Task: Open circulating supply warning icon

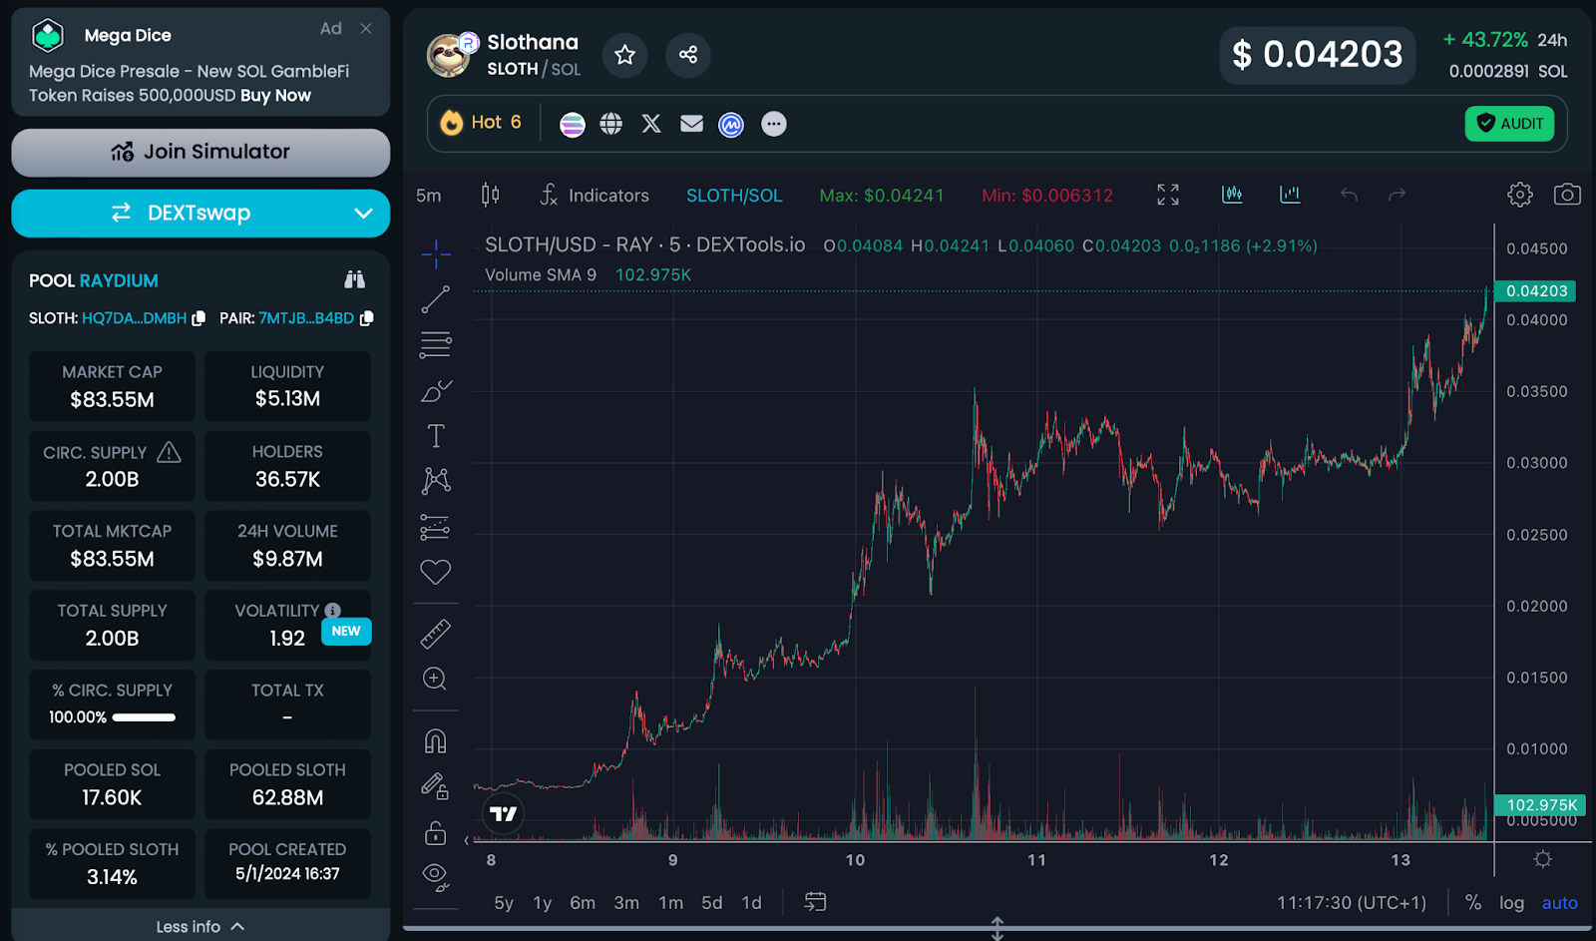Action: point(170,452)
